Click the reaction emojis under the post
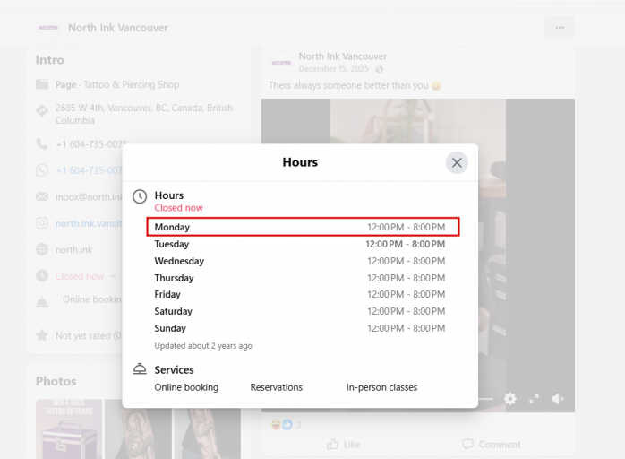This screenshot has width=625, height=459. (281, 425)
